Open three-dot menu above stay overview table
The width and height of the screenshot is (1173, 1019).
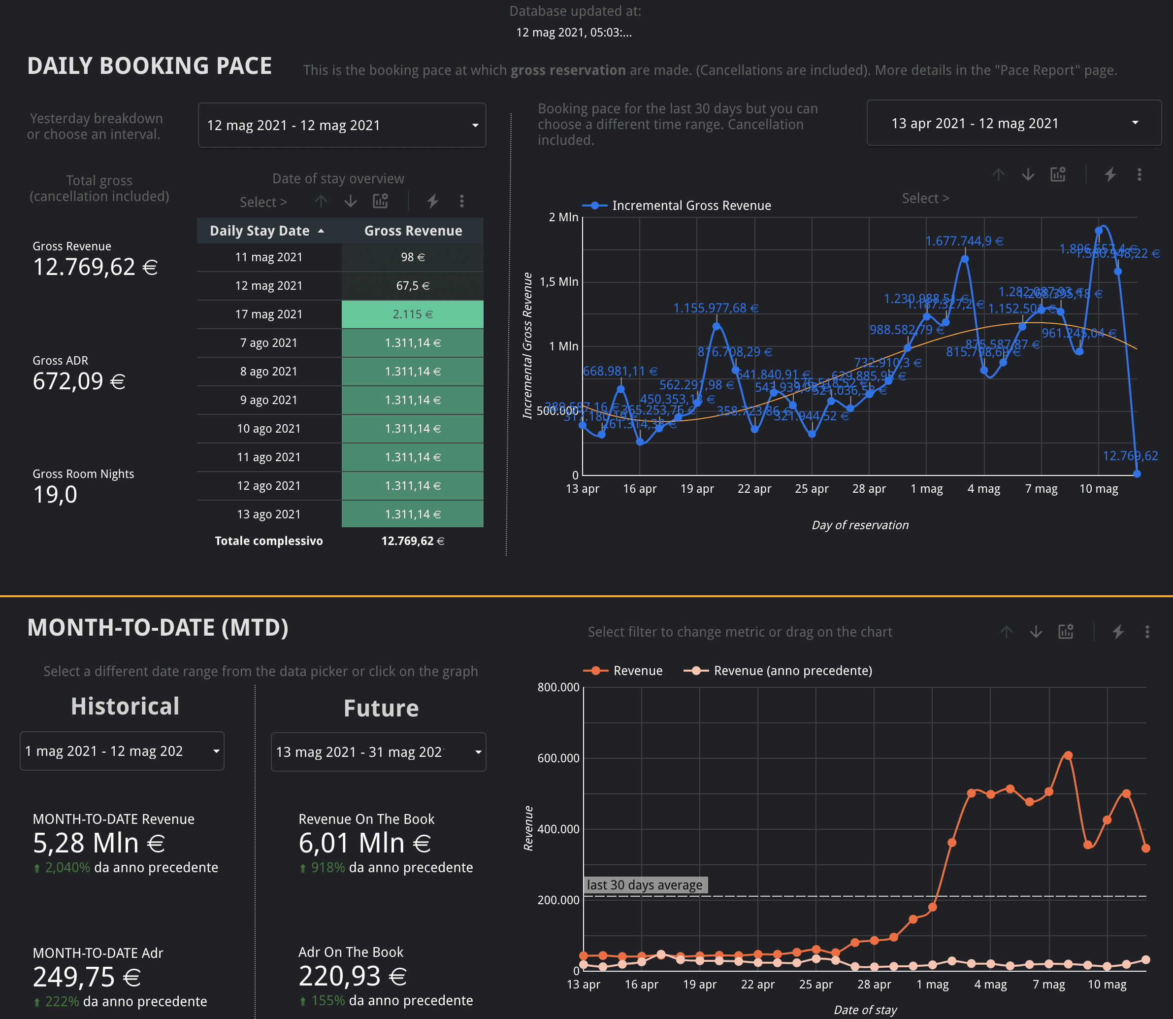pos(461,201)
